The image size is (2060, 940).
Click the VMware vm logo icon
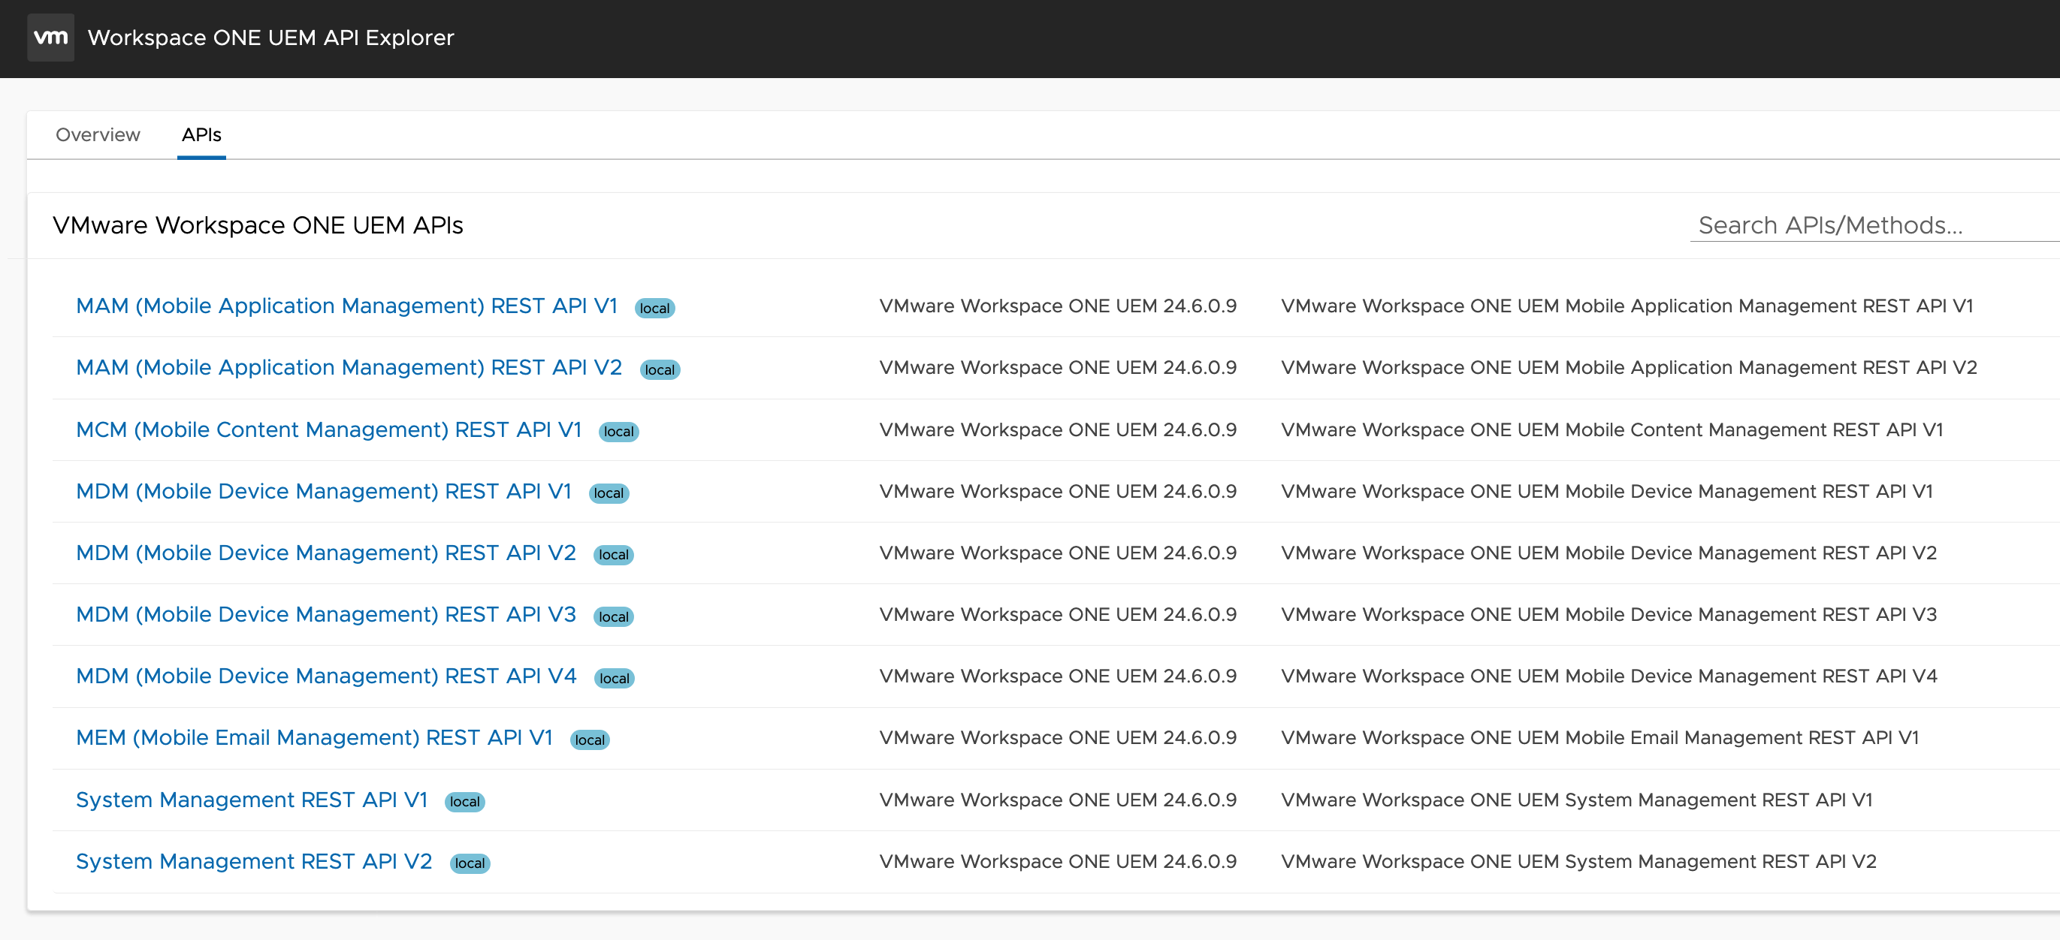(50, 38)
